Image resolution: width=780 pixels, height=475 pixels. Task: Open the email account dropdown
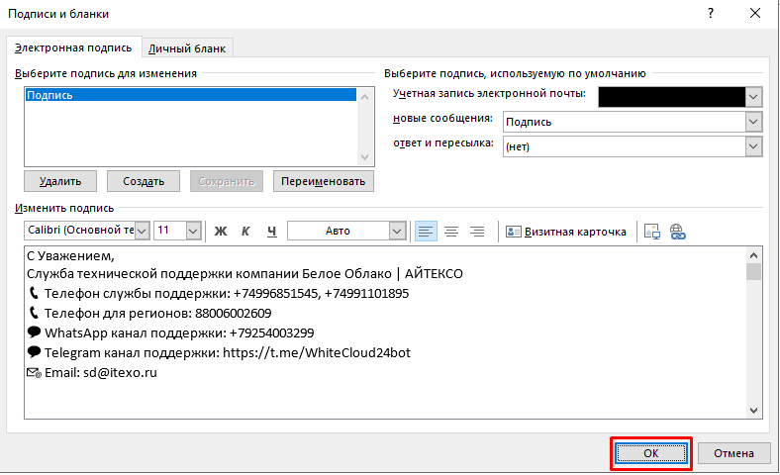[x=753, y=96]
